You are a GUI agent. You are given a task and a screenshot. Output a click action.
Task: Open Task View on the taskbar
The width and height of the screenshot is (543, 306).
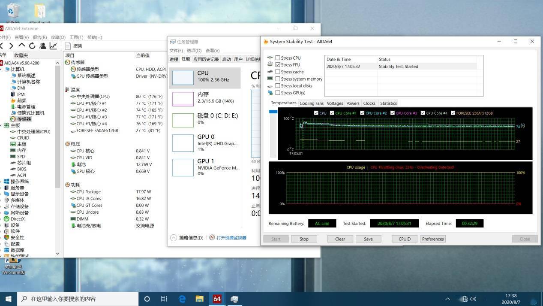(x=164, y=299)
